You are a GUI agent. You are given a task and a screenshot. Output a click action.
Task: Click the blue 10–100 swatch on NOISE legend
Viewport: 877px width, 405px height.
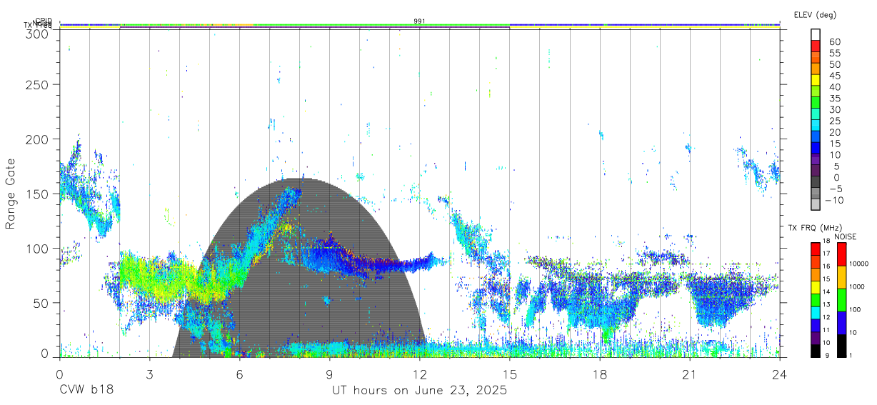click(x=841, y=322)
